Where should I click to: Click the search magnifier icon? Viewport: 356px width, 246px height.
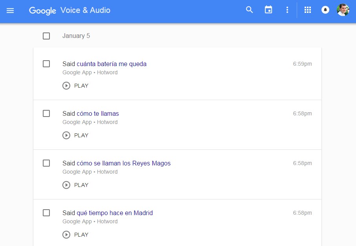(x=249, y=10)
